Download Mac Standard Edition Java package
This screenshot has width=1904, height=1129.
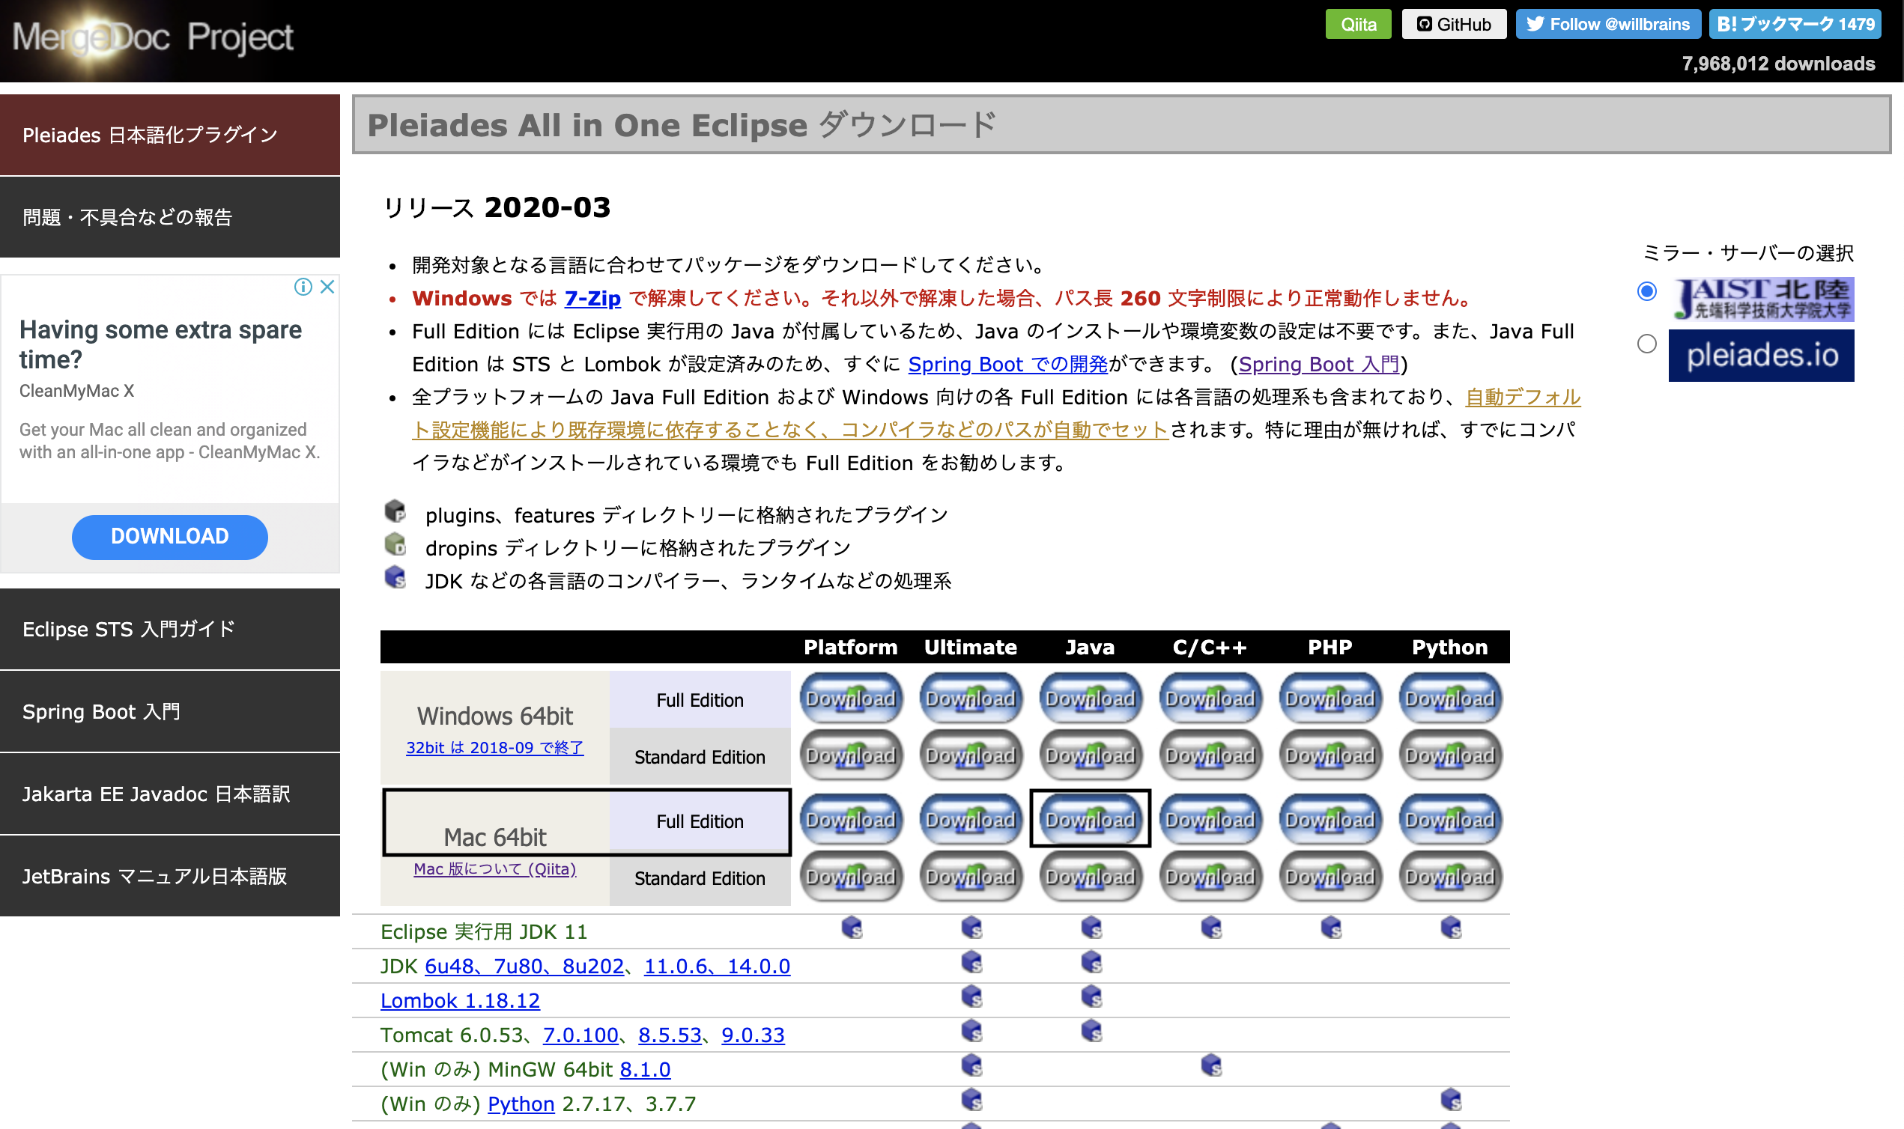point(1090,877)
